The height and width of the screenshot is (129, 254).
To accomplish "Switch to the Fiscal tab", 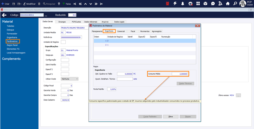I will tap(133, 31).
